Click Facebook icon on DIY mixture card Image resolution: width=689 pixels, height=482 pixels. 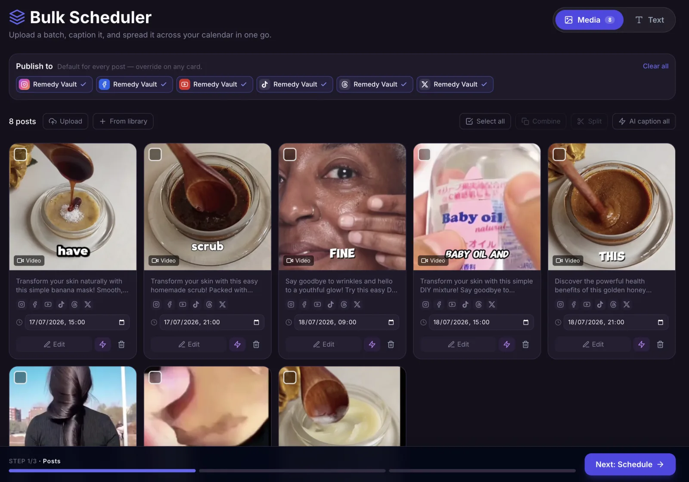click(x=439, y=304)
